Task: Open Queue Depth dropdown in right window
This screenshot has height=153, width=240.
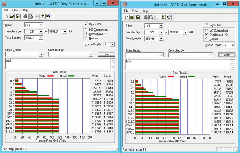Action: click(x=233, y=45)
